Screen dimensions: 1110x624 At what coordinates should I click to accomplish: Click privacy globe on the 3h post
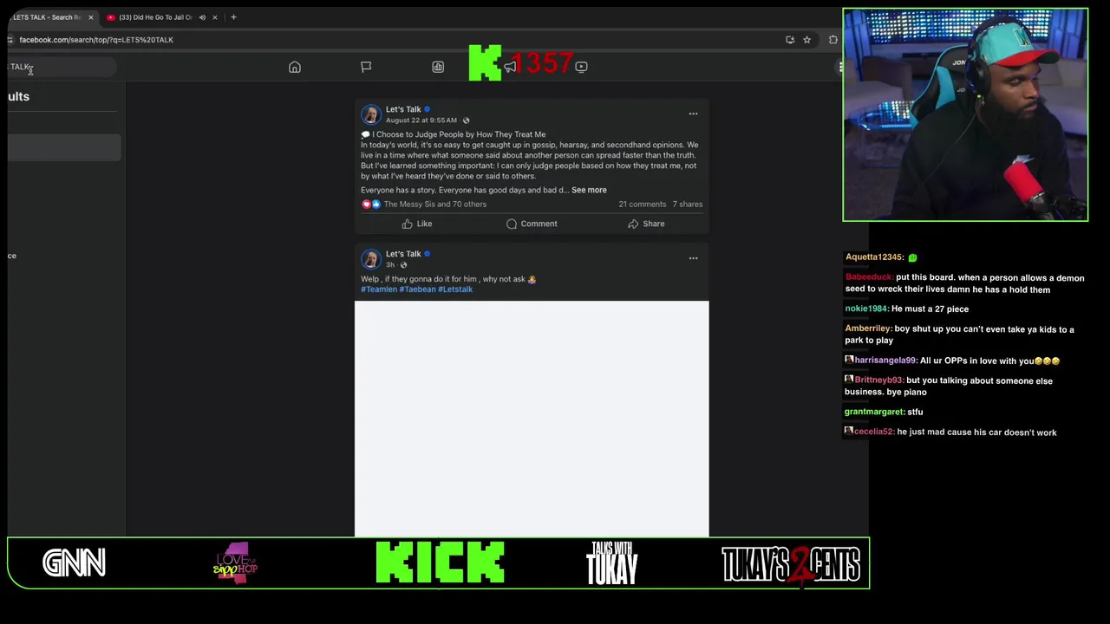pyautogui.click(x=403, y=265)
